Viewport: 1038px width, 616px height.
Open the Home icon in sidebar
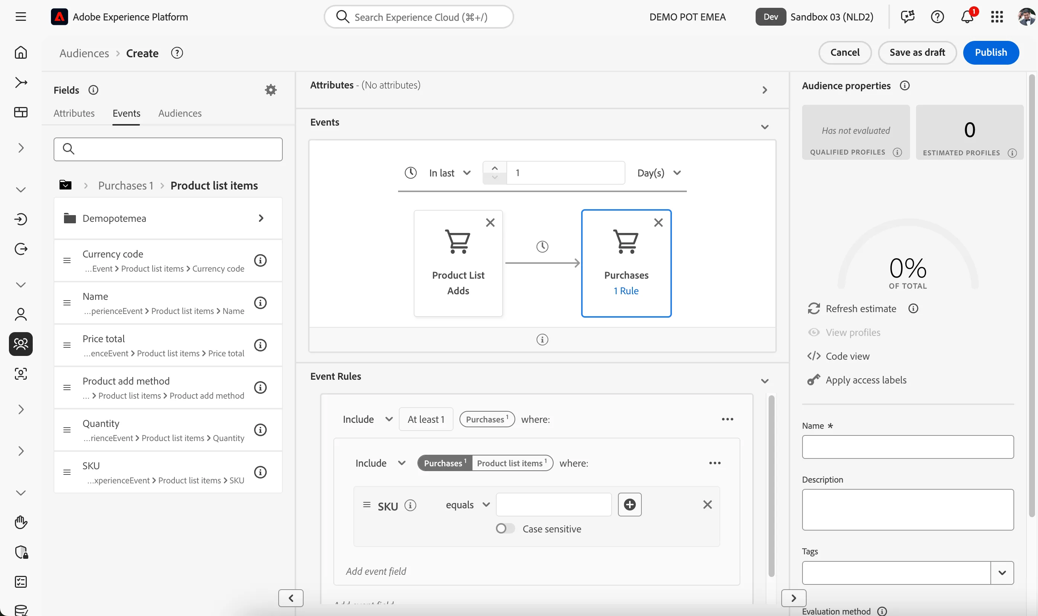pos(21,53)
